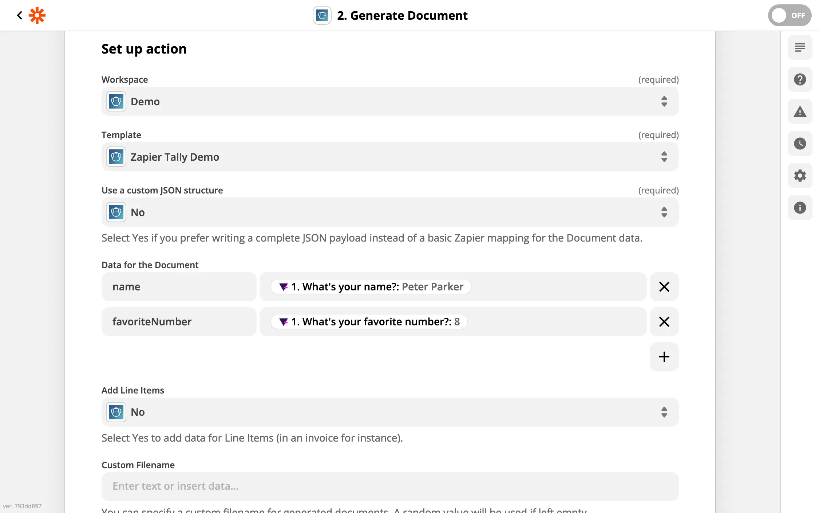Image resolution: width=819 pixels, height=513 pixels.
Task: Open the help question mark panel
Action: click(x=800, y=79)
